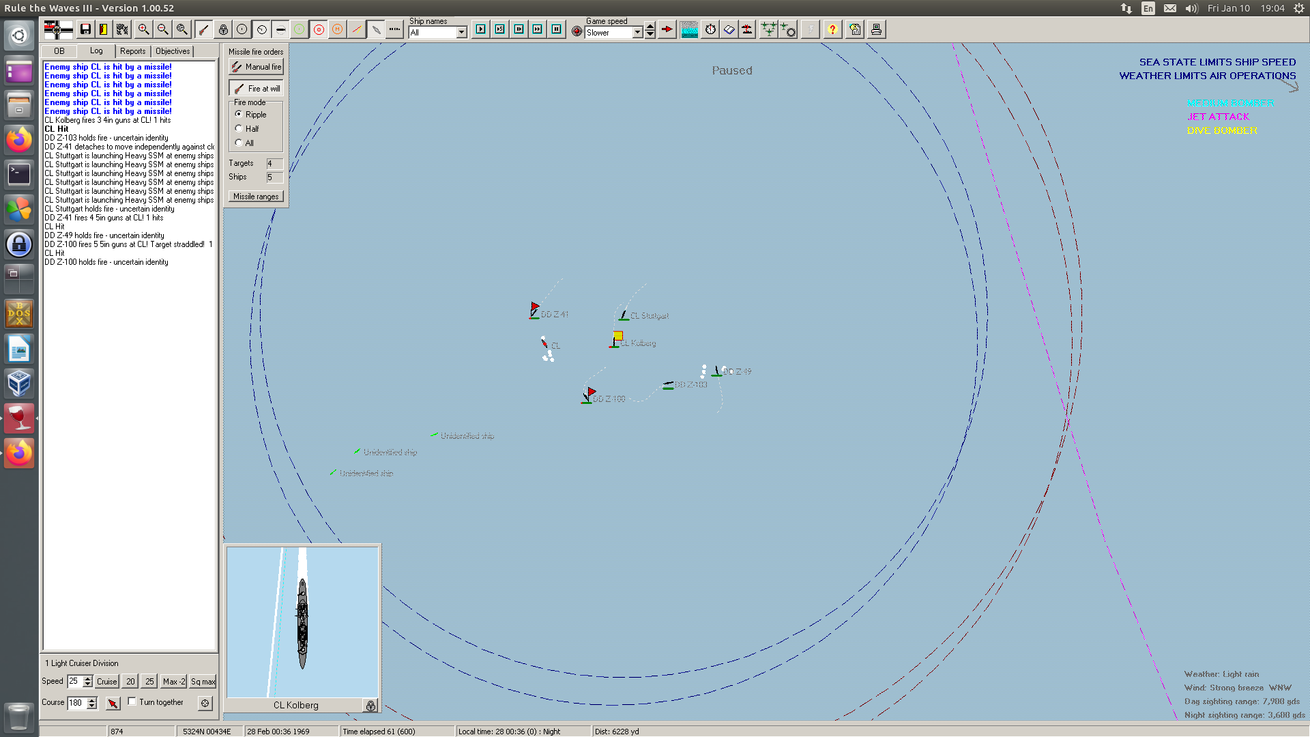Select the Ripple fire mode
This screenshot has width=1310, height=737.
click(x=239, y=114)
